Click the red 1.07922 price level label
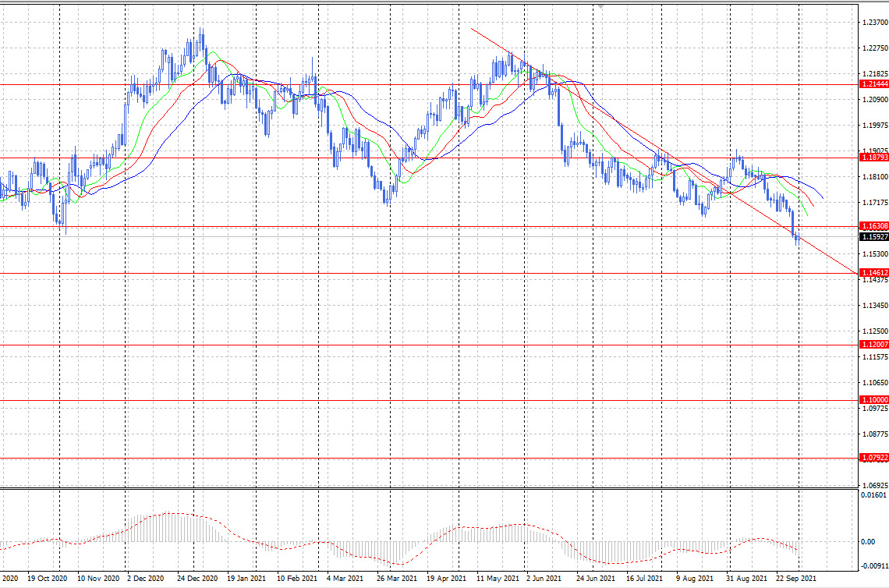889x588 pixels. coord(874,458)
